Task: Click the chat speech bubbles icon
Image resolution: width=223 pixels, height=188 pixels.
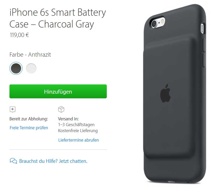Action: [13, 161]
